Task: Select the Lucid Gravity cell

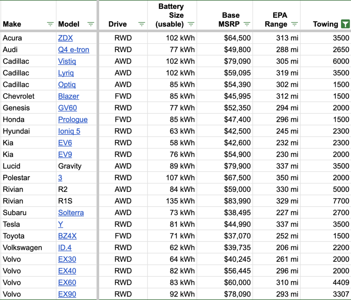Action: point(76,166)
